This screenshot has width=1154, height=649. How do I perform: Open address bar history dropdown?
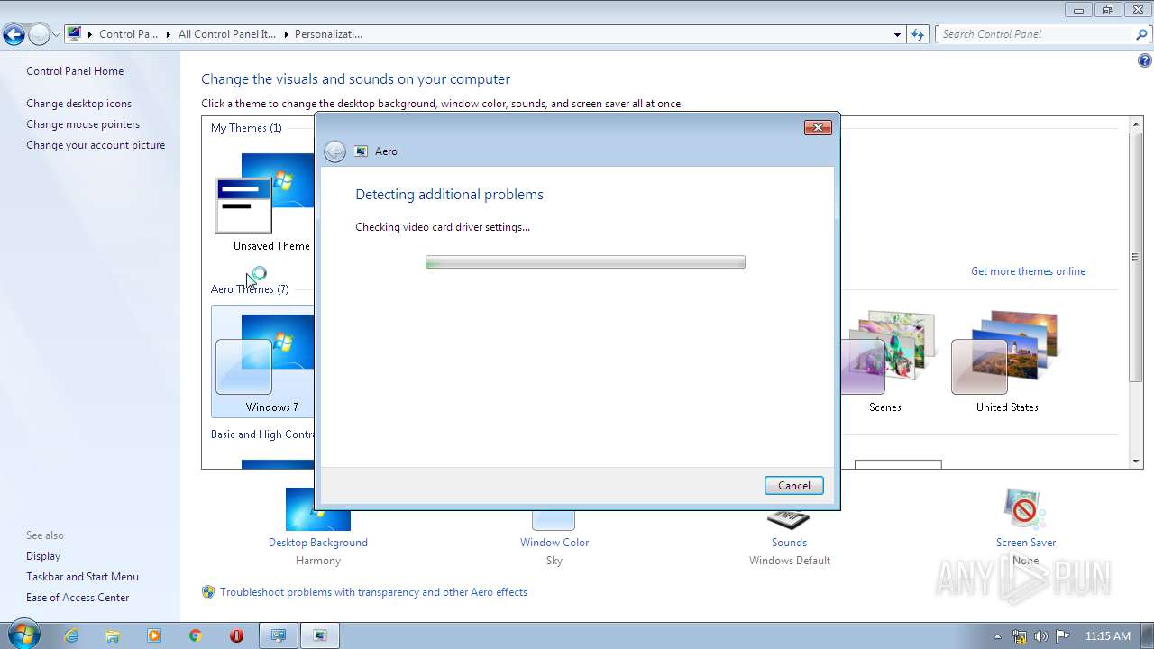[897, 34]
